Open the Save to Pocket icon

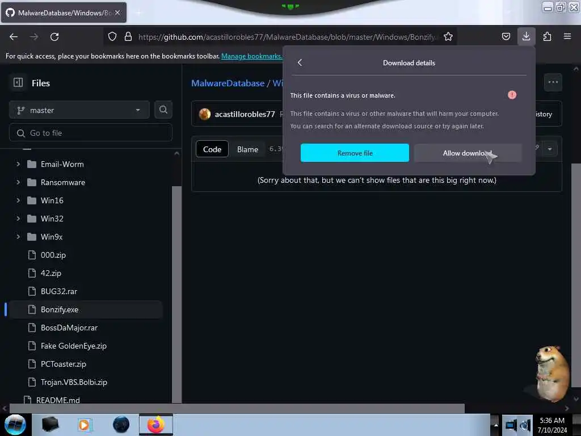(x=506, y=36)
